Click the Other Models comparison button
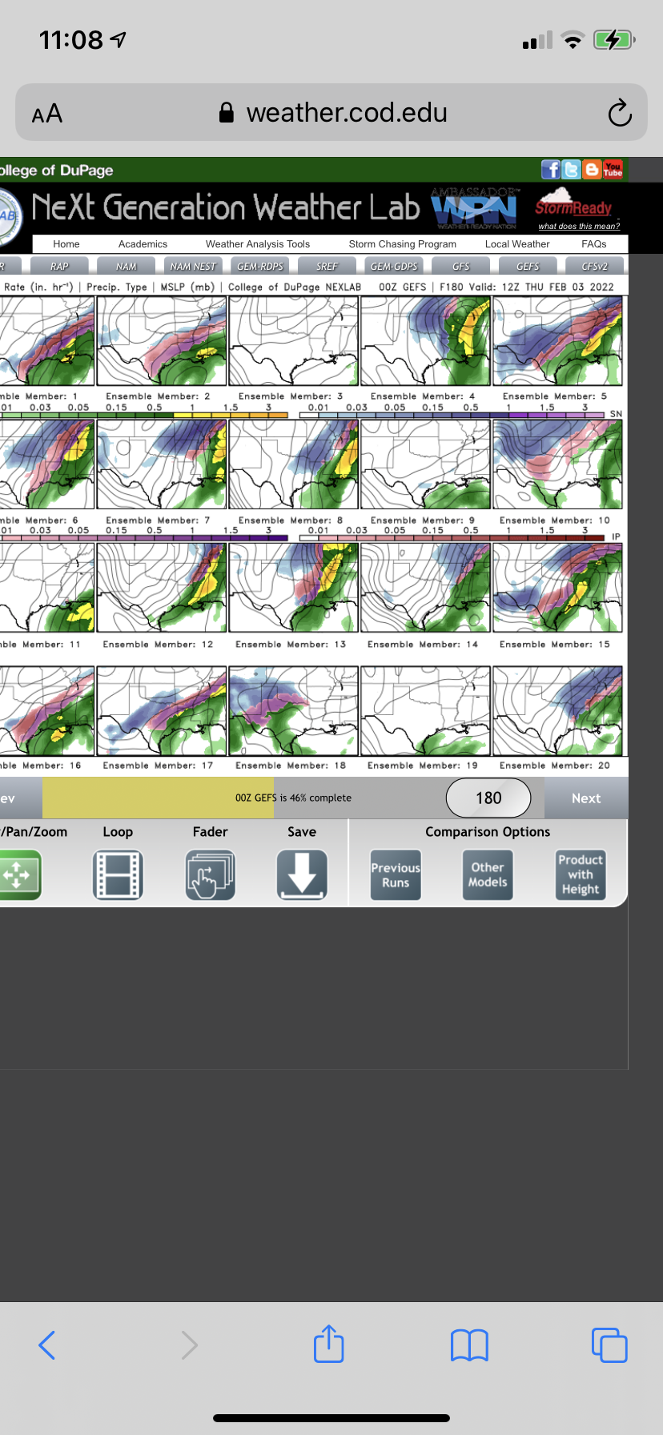Image resolution: width=663 pixels, height=1435 pixels. pyautogui.click(x=488, y=875)
